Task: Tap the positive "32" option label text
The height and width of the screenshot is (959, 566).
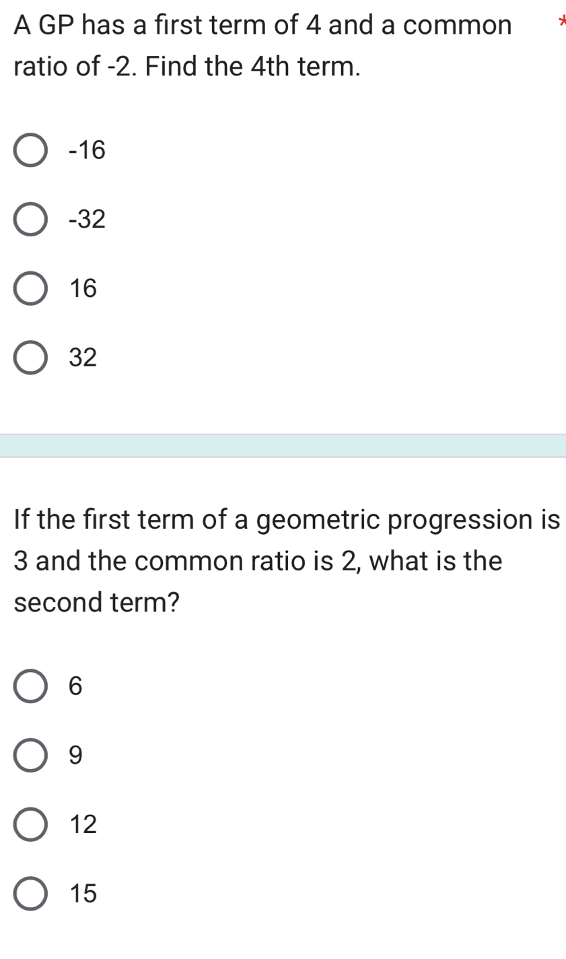Action: [x=83, y=358]
